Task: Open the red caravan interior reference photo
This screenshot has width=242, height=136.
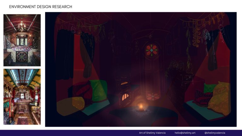Action: (x=22, y=40)
